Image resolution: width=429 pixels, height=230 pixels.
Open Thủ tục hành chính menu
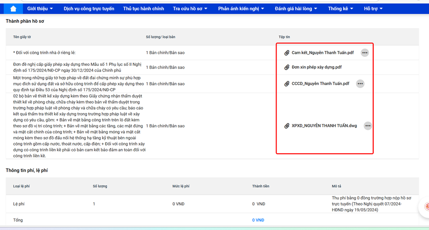pyautogui.click(x=143, y=9)
